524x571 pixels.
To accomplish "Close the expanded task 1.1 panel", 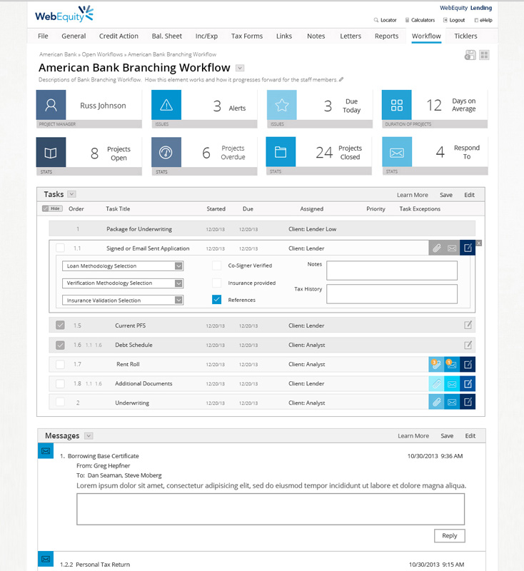I will pyautogui.click(x=479, y=243).
